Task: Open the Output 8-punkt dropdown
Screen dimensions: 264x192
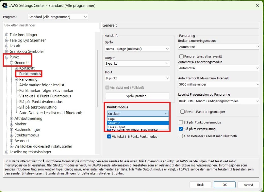Action: 137,63
